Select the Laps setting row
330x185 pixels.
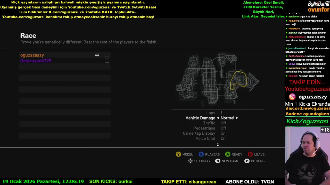(x=218, y=113)
